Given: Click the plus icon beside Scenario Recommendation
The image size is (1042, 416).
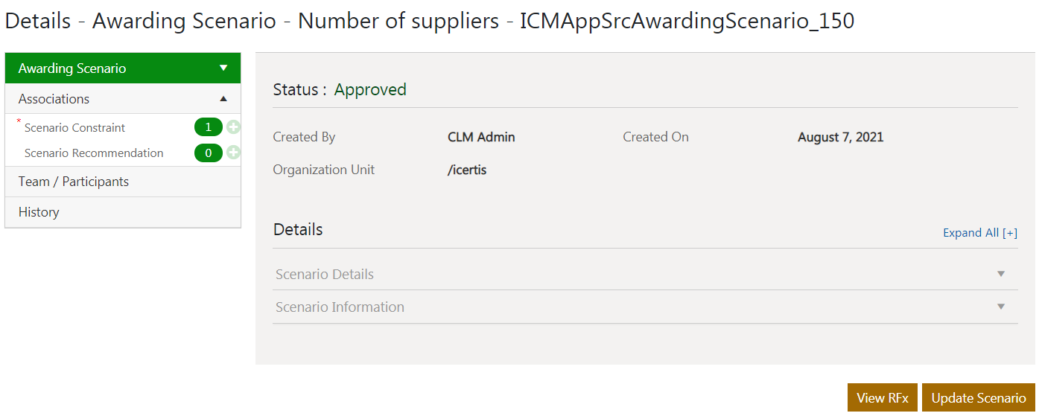Looking at the screenshot, I should (233, 153).
